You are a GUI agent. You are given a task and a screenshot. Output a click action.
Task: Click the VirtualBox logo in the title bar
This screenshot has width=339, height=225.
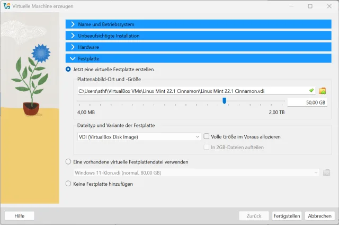click(6, 6)
